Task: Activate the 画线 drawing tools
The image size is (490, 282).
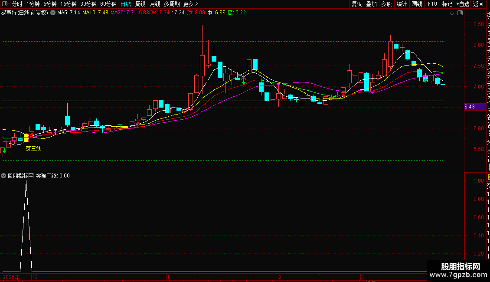Action: click(417, 4)
